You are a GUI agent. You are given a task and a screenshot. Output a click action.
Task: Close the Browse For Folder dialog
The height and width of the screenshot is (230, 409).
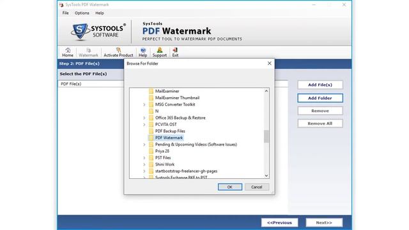[270, 63]
